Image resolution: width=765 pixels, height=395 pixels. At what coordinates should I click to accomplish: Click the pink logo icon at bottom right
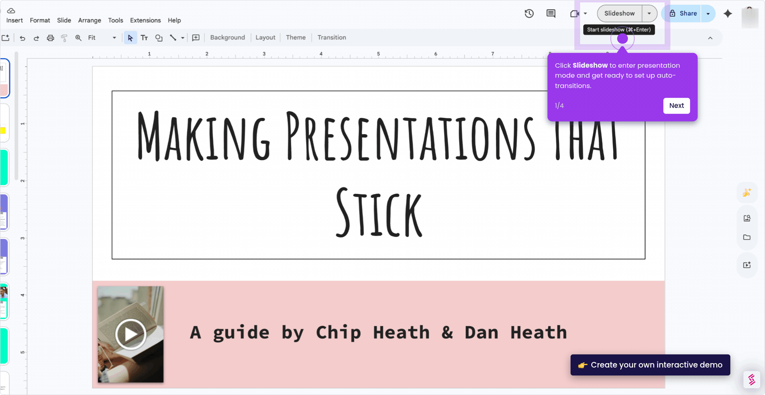(x=751, y=380)
